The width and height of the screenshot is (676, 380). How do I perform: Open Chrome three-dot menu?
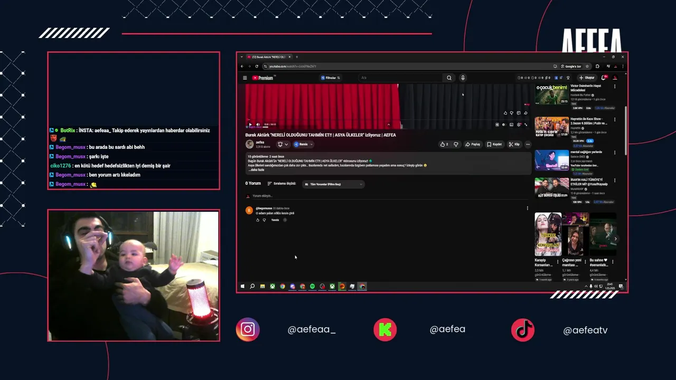[x=623, y=66]
